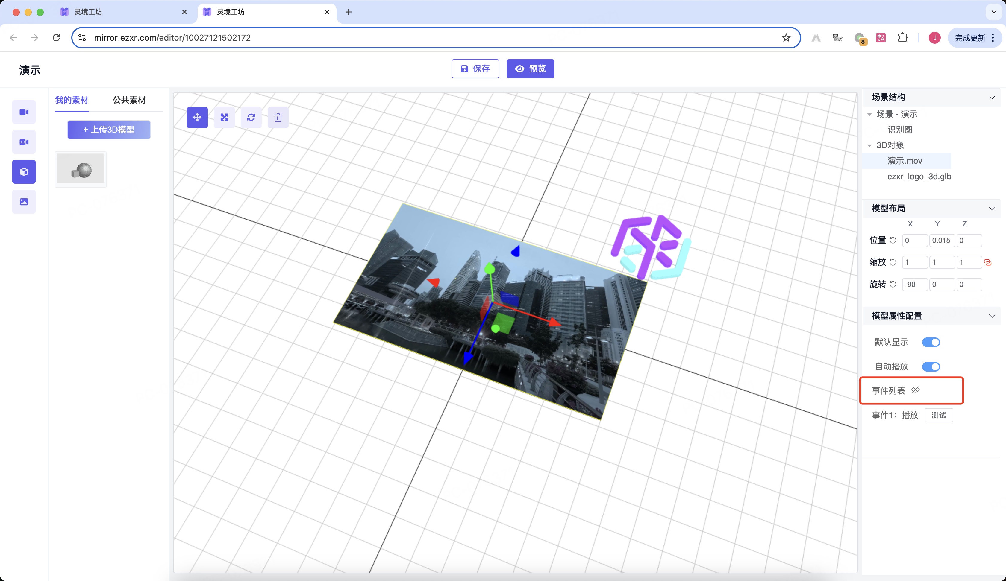Click the position X input field
Screen dimensions: 1006x581
(915, 240)
